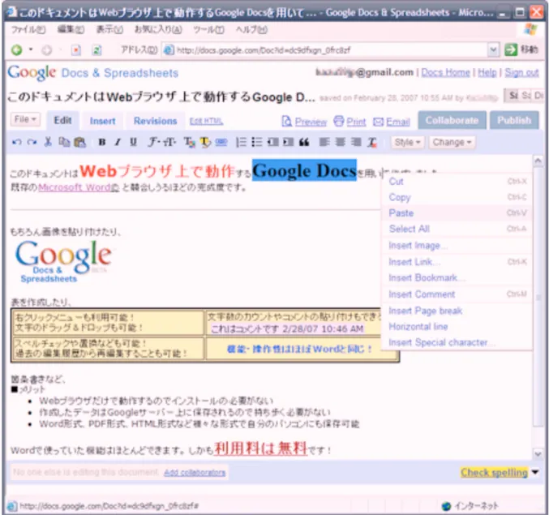Viewport: 549px width, 515px height.
Task: Center align text
Action: pyautogui.click(x=340, y=142)
